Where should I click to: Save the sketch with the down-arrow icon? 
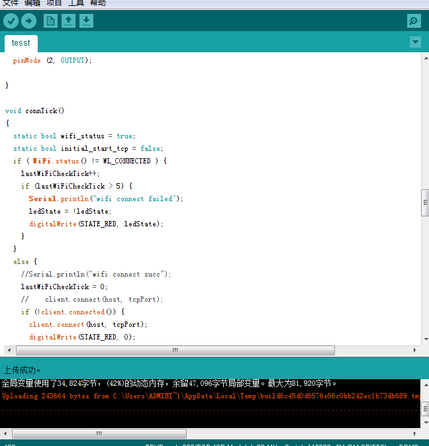[x=86, y=21]
